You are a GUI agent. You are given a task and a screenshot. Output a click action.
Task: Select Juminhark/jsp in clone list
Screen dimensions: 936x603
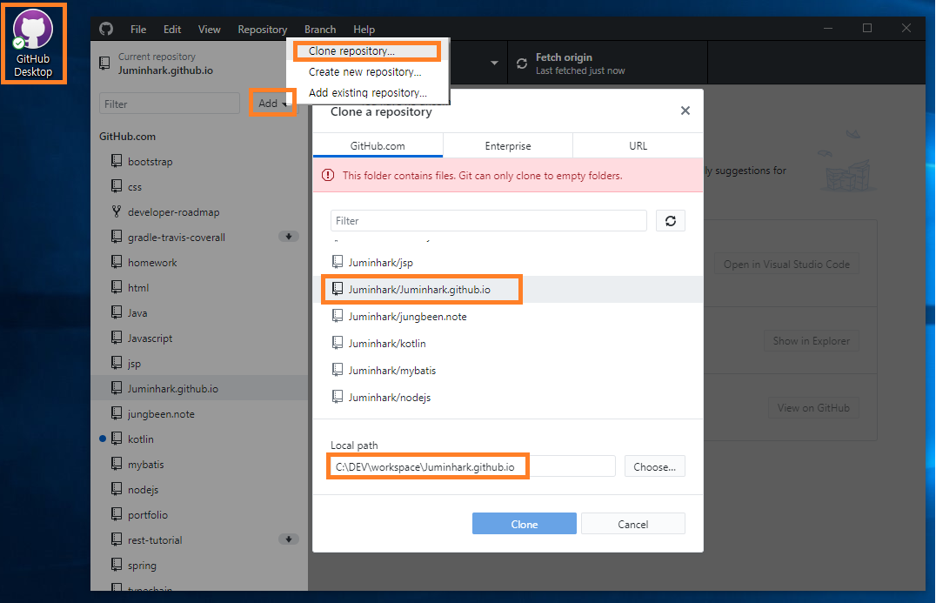pyautogui.click(x=508, y=262)
